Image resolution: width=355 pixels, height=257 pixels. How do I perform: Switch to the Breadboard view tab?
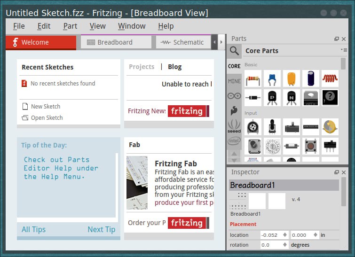(116, 42)
